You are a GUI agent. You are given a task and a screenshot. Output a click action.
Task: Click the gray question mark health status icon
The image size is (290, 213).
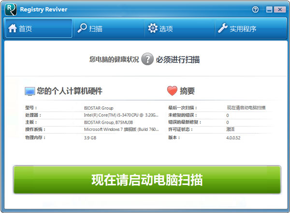point(147,60)
